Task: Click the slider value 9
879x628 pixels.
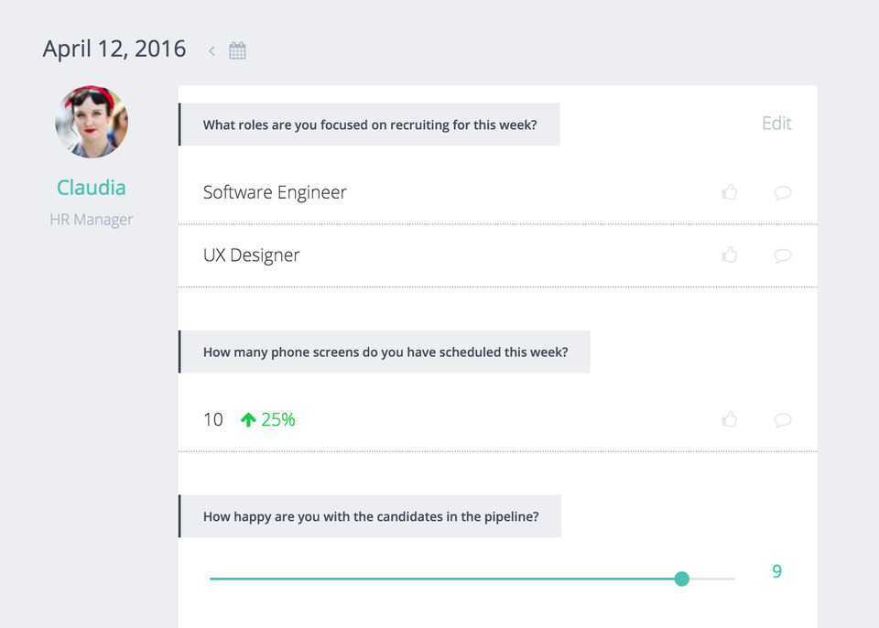Action: tap(776, 572)
